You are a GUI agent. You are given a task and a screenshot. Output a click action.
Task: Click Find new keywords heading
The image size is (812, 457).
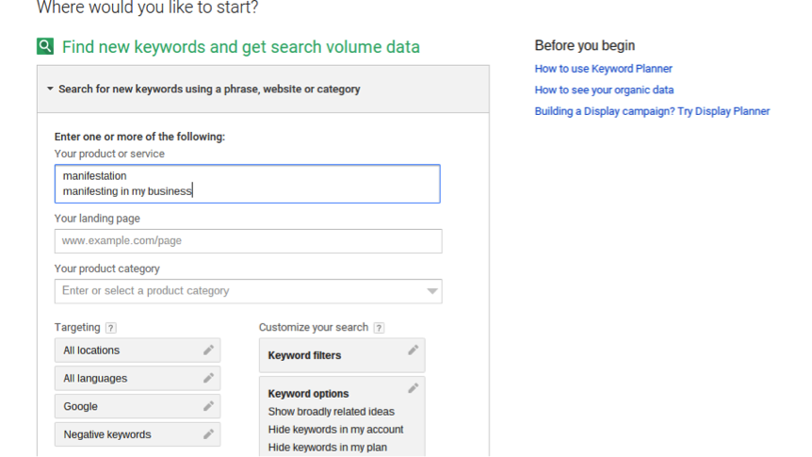[241, 46]
